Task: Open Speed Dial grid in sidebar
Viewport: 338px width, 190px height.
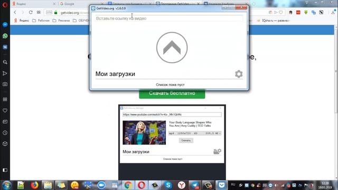Action: pos(5,99)
